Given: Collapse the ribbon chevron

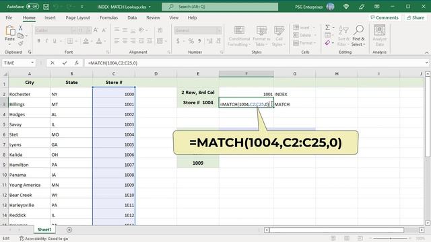Looking at the screenshot, I should tap(426, 52).
